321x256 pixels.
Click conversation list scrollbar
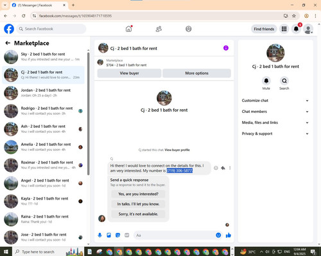click(88, 114)
